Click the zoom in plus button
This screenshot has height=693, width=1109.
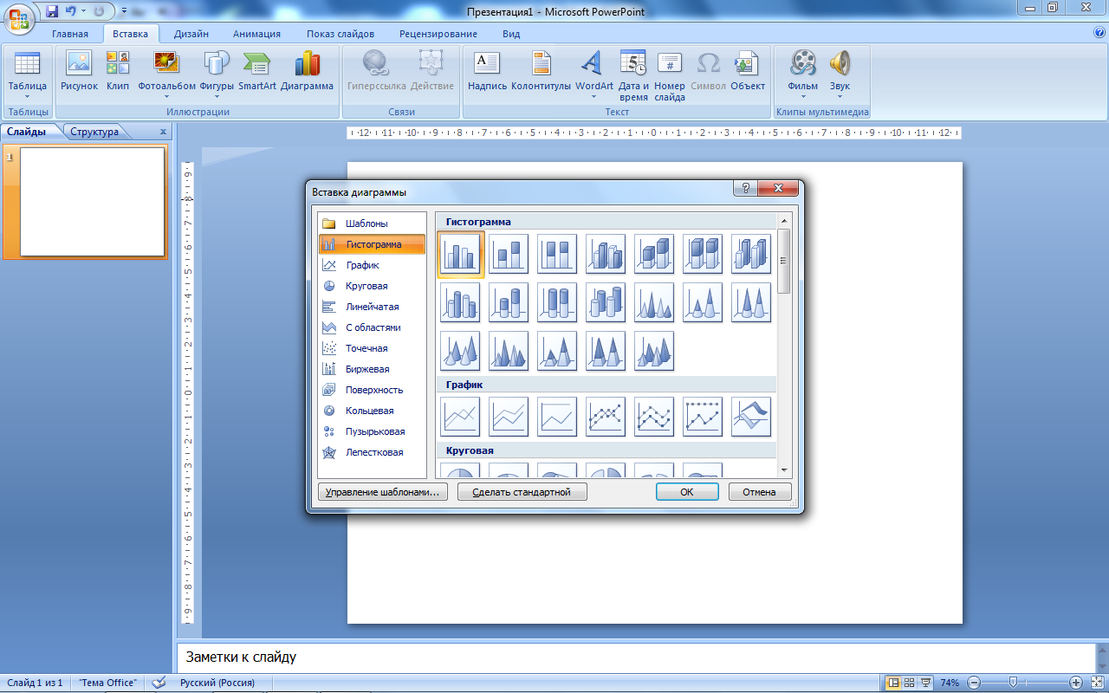(1075, 683)
